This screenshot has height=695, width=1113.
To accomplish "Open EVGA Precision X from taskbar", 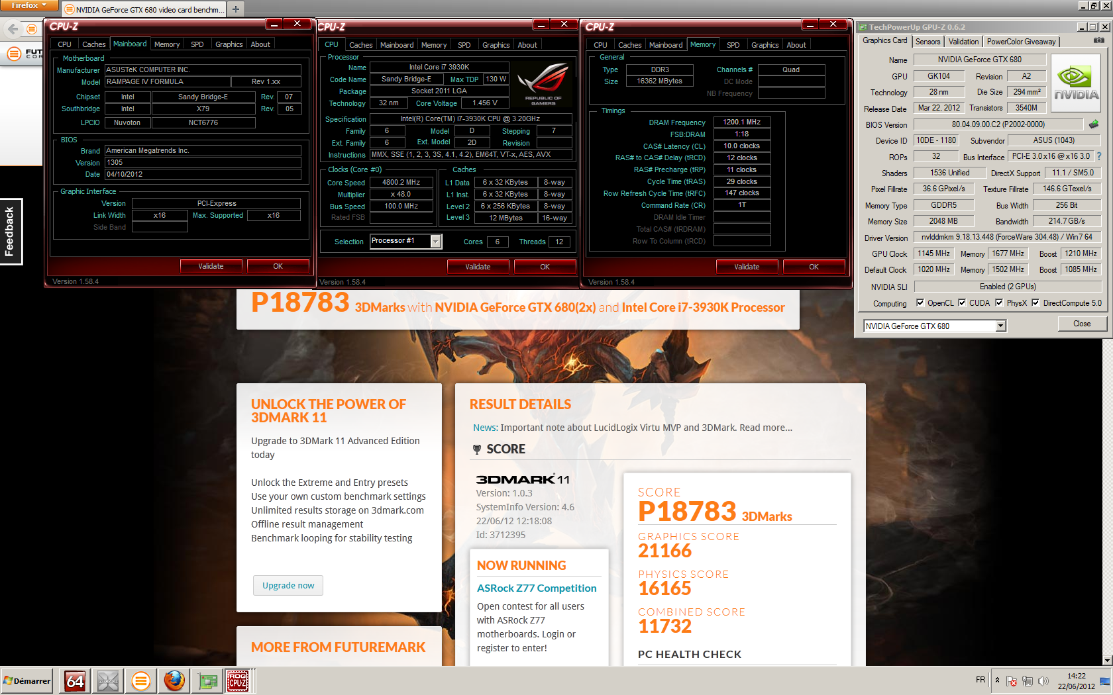I will coord(108,681).
